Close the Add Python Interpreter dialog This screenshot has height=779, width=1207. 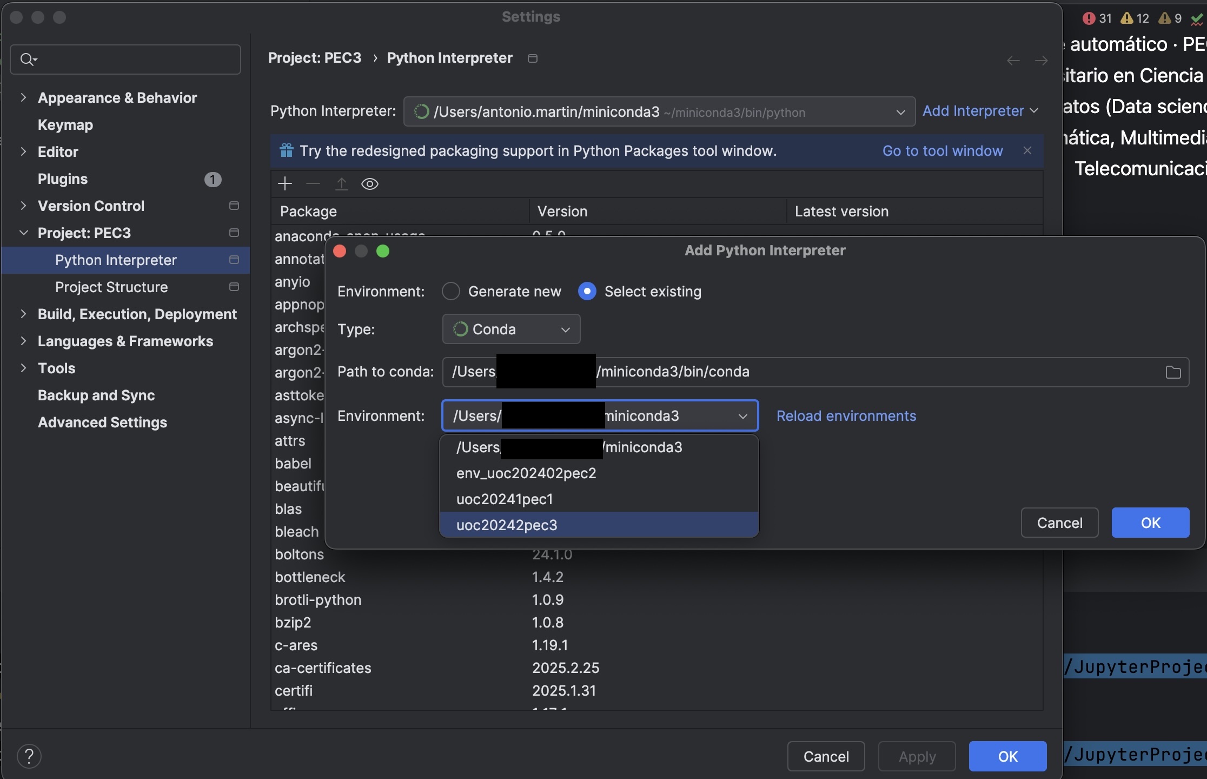pyautogui.click(x=340, y=251)
